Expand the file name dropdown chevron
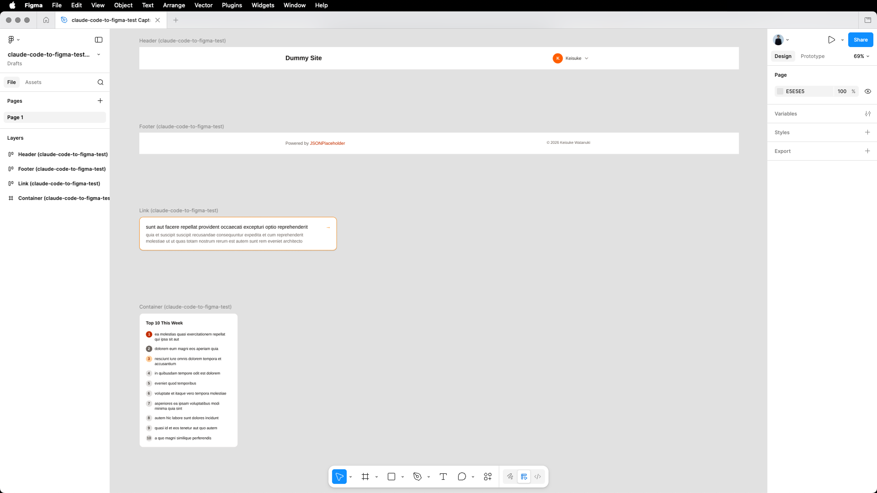This screenshot has height=493, width=877. (x=99, y=54)
